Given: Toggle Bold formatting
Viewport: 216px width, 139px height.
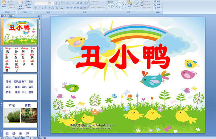Looking at the screenshot, I should [36, 8].
